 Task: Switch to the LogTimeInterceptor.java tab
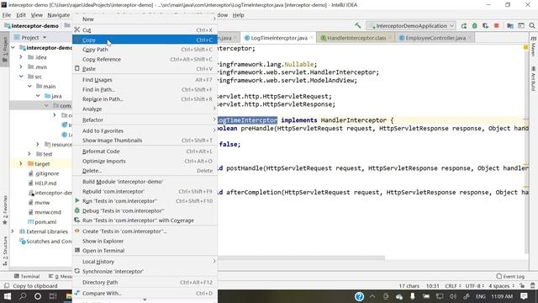point(278,38)
